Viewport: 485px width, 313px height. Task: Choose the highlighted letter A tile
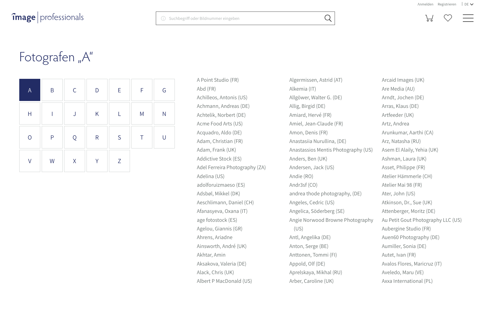[x=30, y=90]
